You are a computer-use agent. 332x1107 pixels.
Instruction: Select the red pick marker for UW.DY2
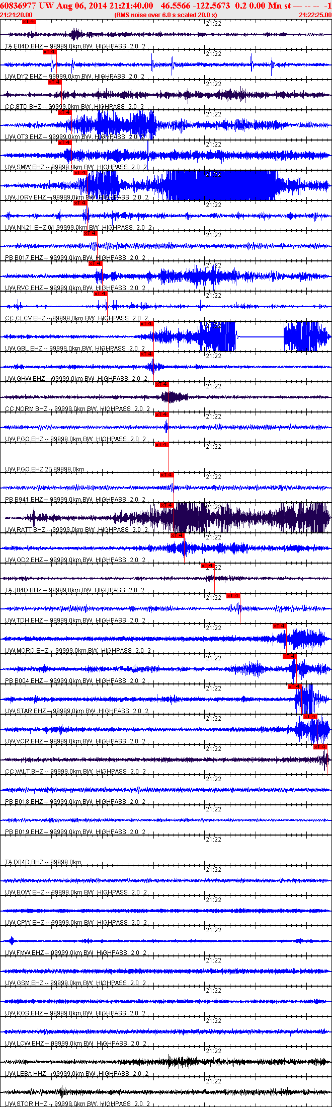[x=50, y=52]
